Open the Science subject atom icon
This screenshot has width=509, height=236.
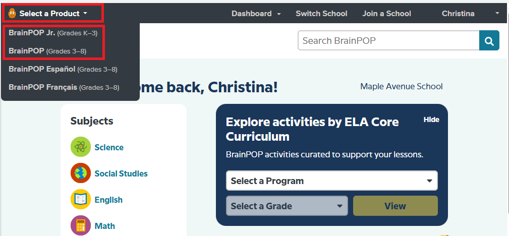click(81, 147)
